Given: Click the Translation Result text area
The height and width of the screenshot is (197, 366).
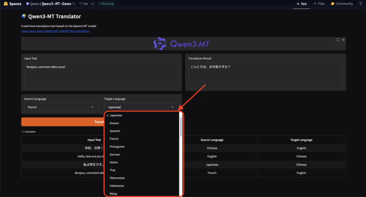Looking at the screenshot, I should pyautogui.click(x=266, y=75).
